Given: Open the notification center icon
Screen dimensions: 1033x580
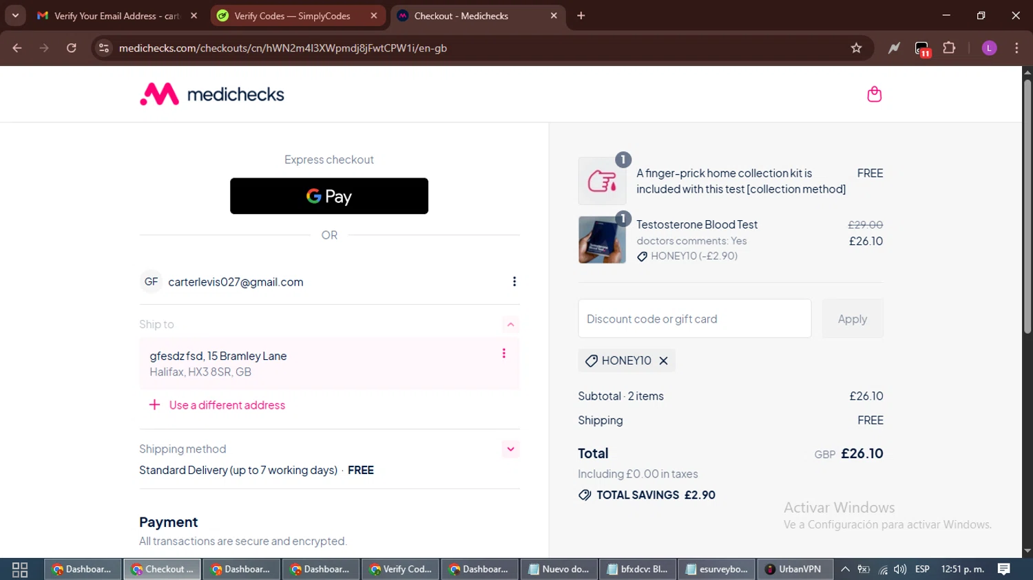Looking at the screenshot, I should [x=1004, y=569].
